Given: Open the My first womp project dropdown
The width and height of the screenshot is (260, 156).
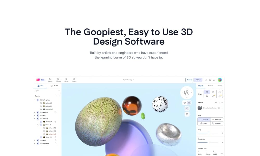Looking at the screenshot, I should tap(129, 80).
